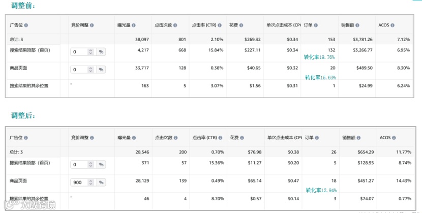Image resolution: width=422 pixels, height=213 pixels.
Task: Click 总计: 3 row label in 调整后 table
Action: click(16, 152)
